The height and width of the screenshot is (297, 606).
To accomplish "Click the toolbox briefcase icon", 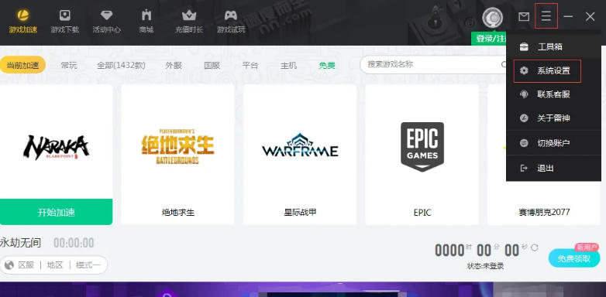I will click(x=524, y=47).
